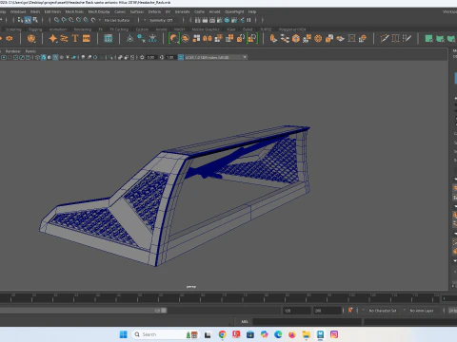Open the Help menu
Screen dimensions: 457x342
[x=252, y=11]
